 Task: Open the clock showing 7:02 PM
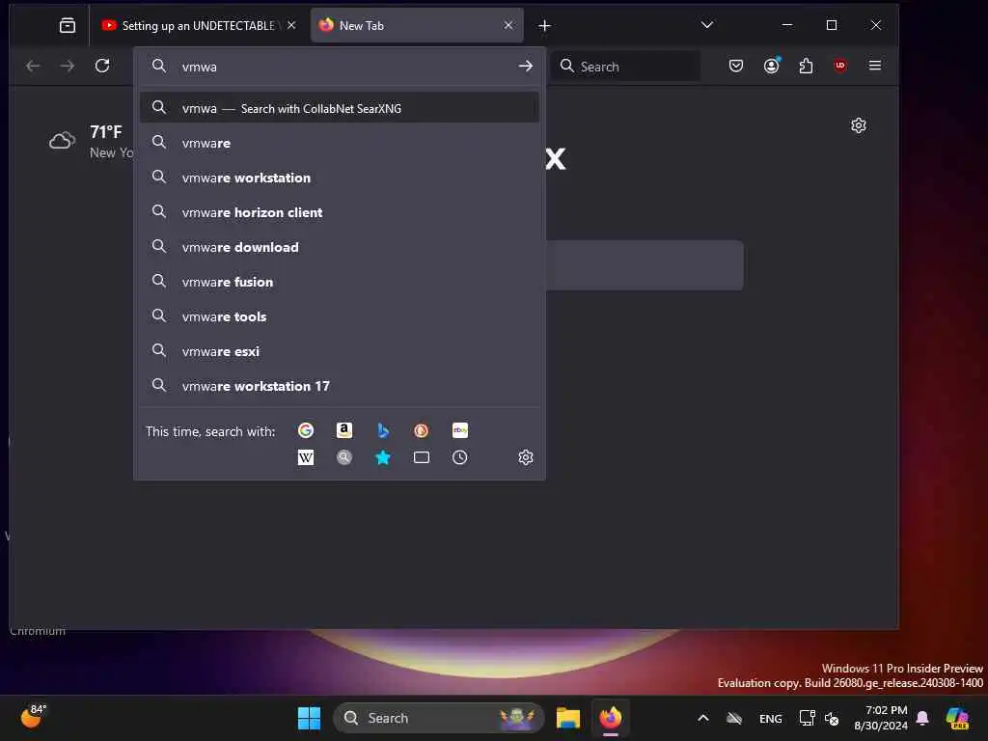[881, 718]
